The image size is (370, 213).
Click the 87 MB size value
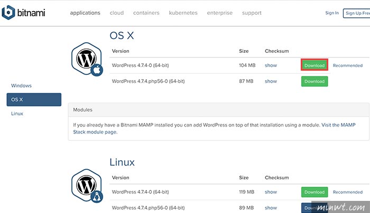(246, 81)
